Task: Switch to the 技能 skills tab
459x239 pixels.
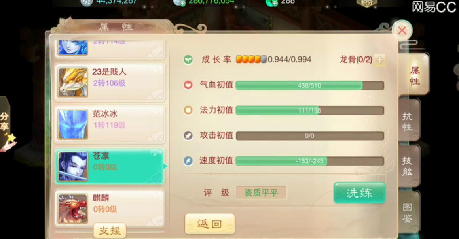Action: [409, 166]
